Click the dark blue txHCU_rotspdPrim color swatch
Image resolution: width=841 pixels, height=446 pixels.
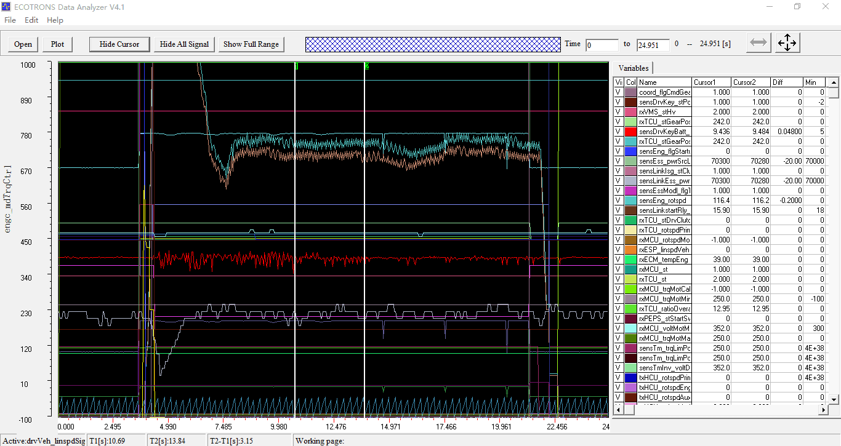point(630,378)
